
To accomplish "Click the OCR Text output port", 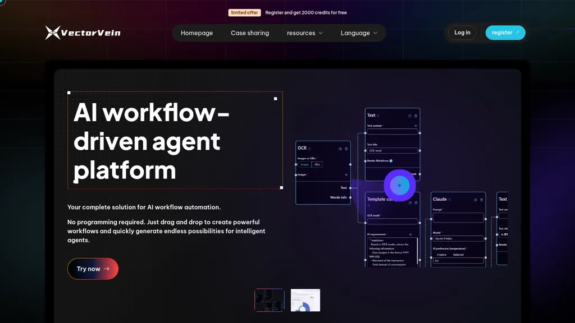I will 350,187.
